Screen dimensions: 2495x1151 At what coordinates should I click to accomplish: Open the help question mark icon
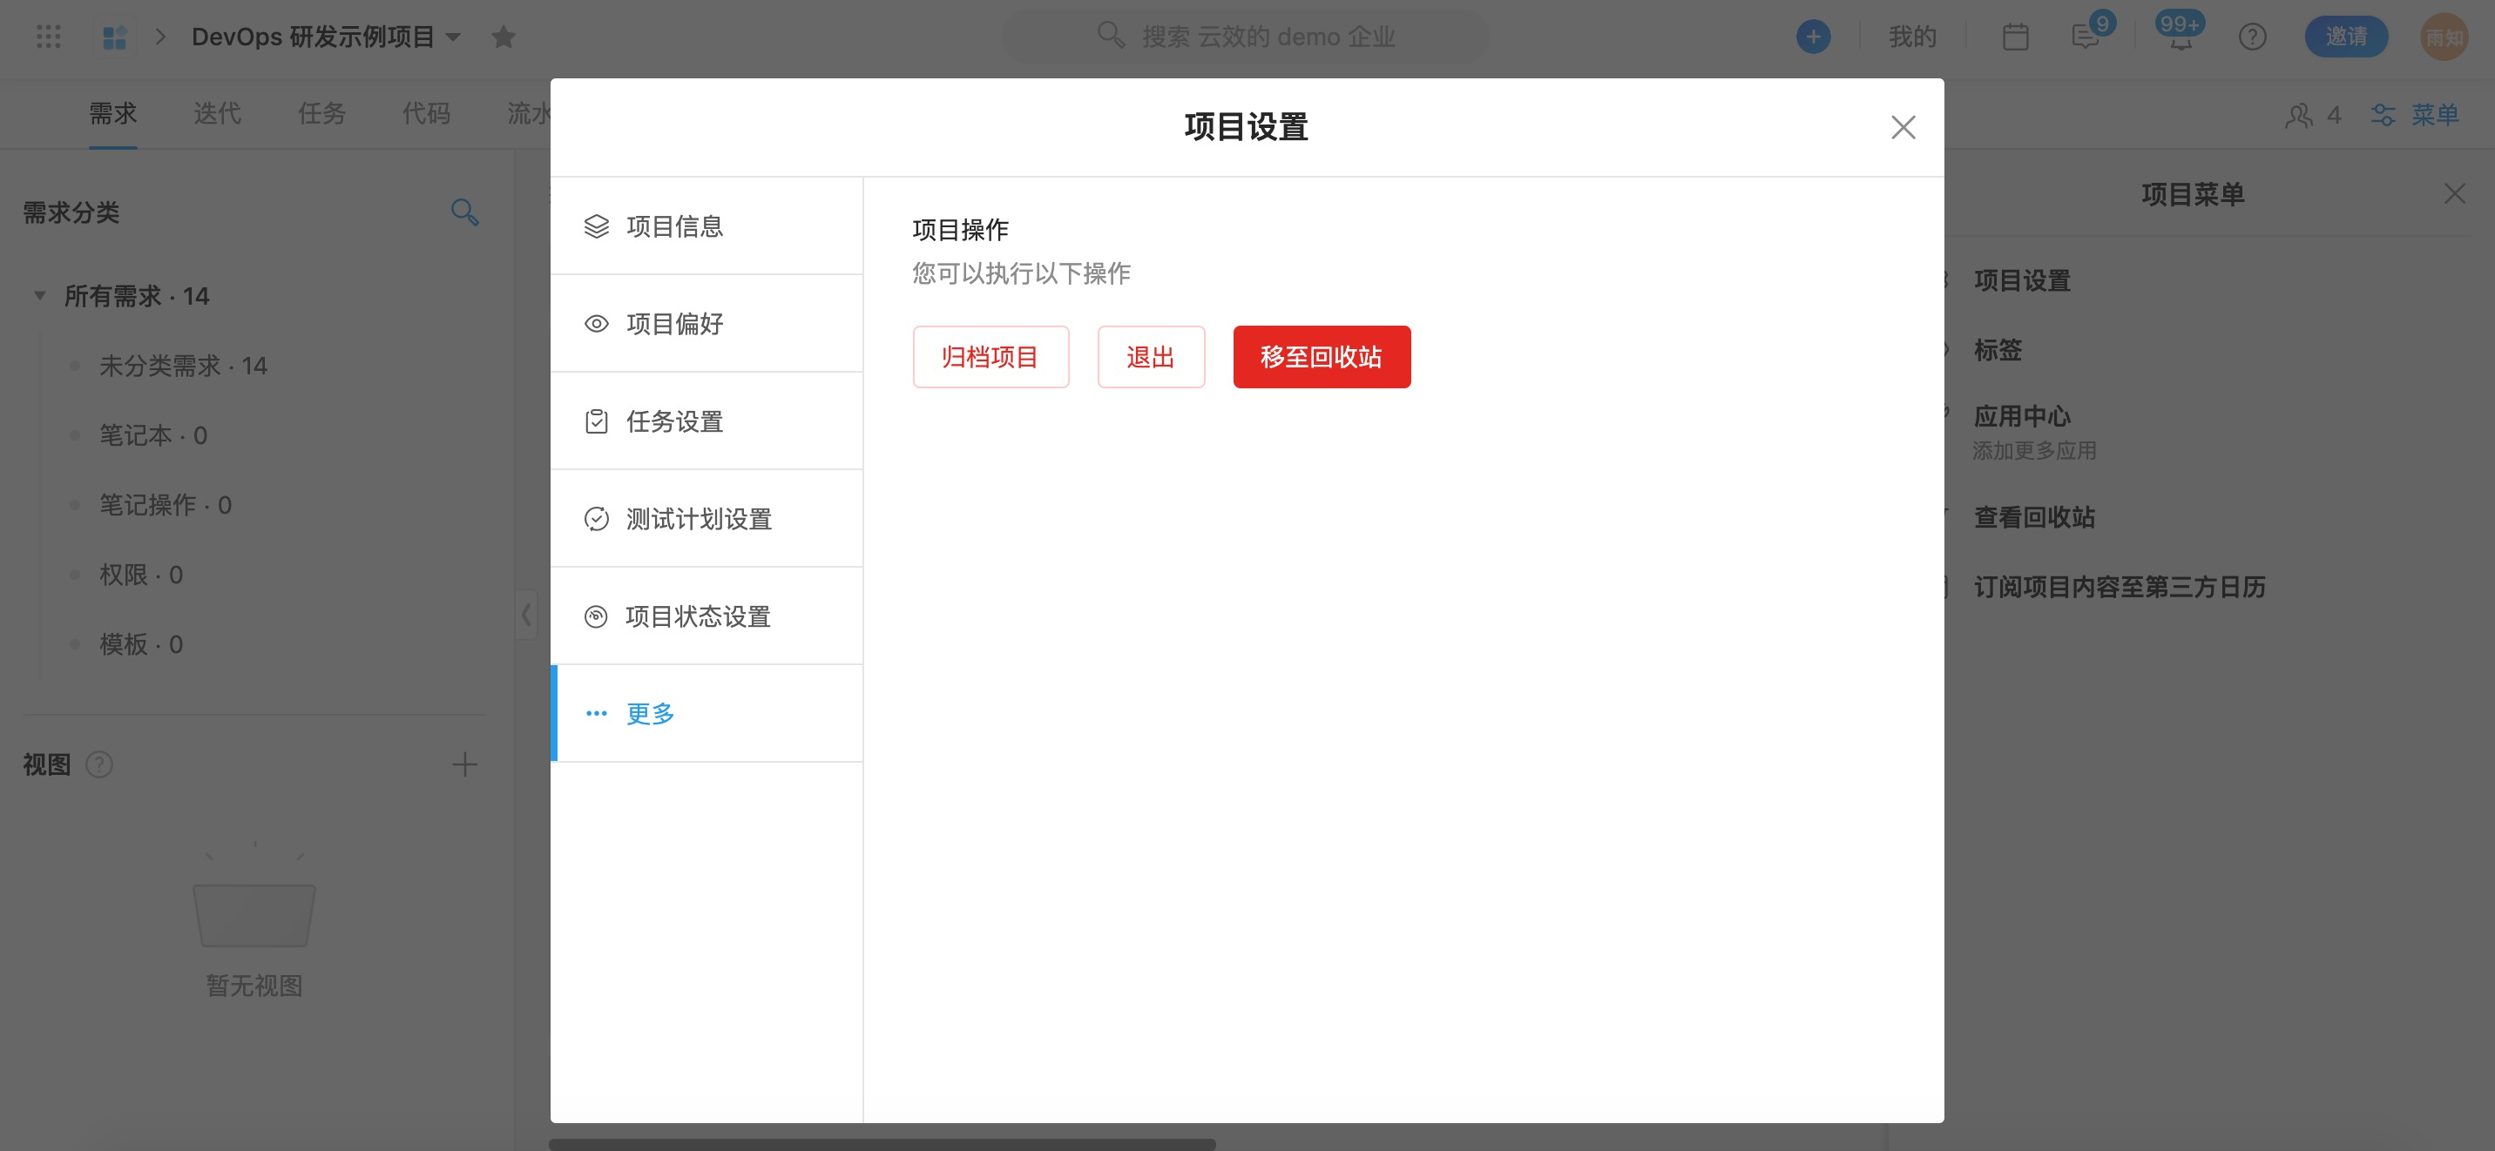(x=2252, y=37)
